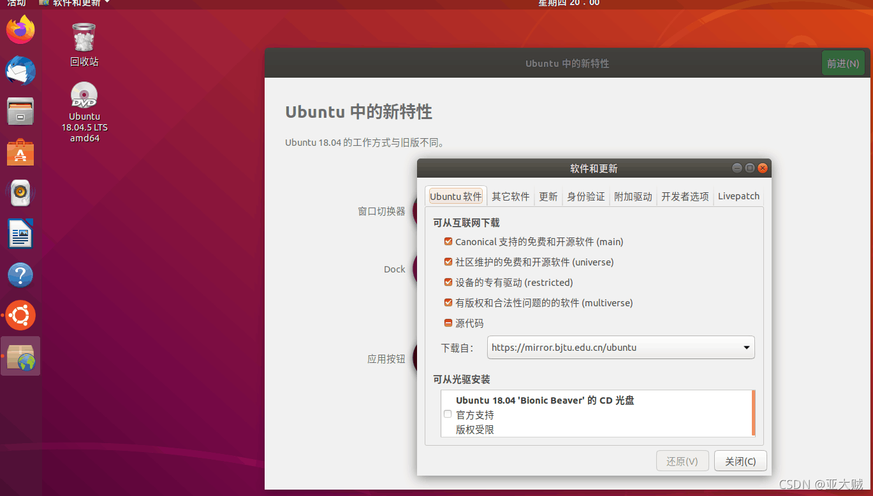Click 'Ubuntu 18.04 Bionic Beaver' CD entry text
873x496 pixels.
pyautogui.click(x=545, y=400)
